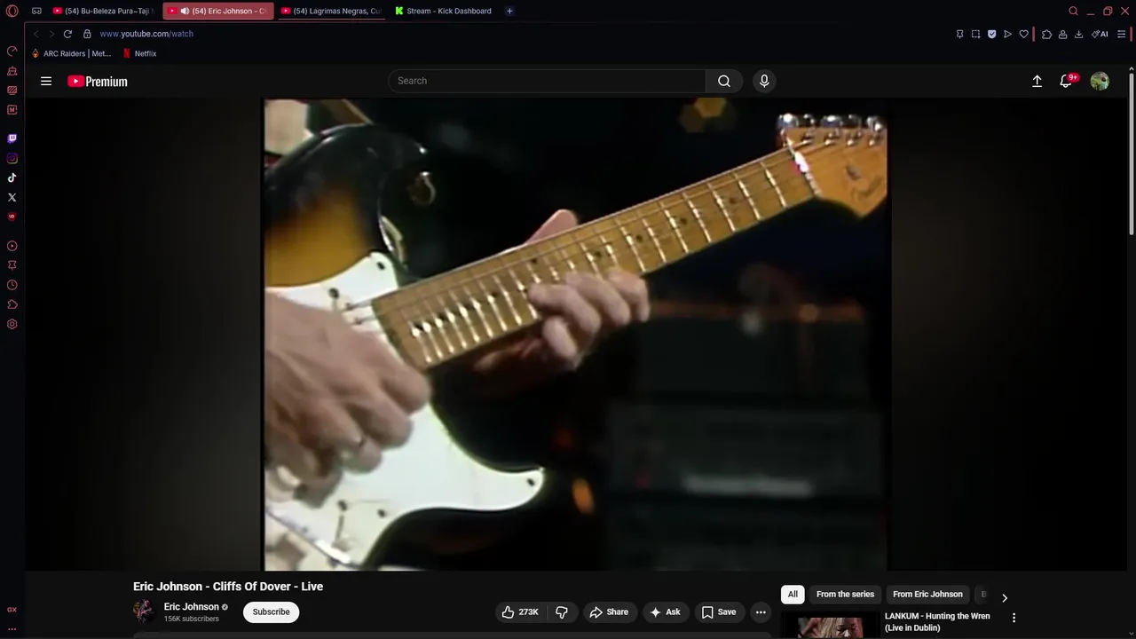Open GX Corner at sidebar bottom

click(x=12, y=610)
